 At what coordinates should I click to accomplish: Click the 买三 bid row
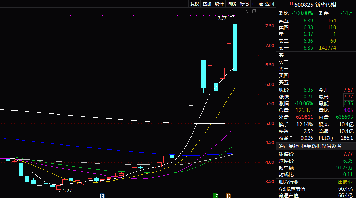pyautogui.click(x=316, y=69)
